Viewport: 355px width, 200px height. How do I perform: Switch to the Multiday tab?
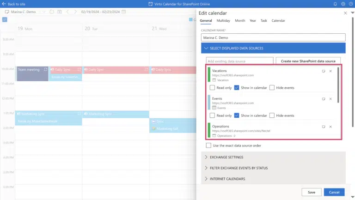tap(223, 21)
